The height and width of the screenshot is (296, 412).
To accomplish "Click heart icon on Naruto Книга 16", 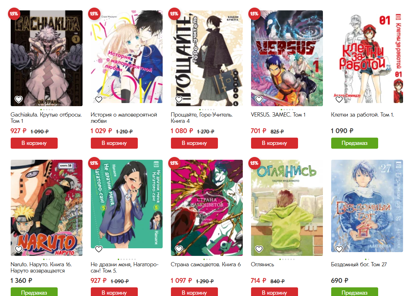I will [19, 249].
